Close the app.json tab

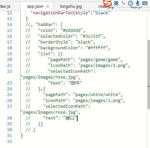(x=47, y=6)
